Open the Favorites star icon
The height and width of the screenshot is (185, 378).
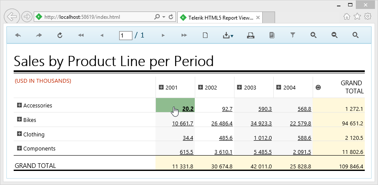(x=357, y=16)
